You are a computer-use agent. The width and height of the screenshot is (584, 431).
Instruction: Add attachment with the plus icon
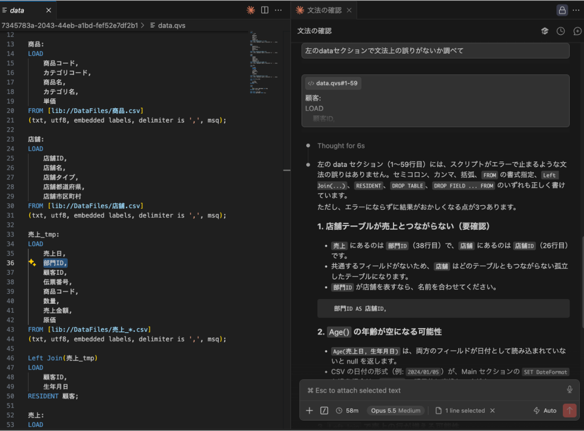tap(310, 410)
